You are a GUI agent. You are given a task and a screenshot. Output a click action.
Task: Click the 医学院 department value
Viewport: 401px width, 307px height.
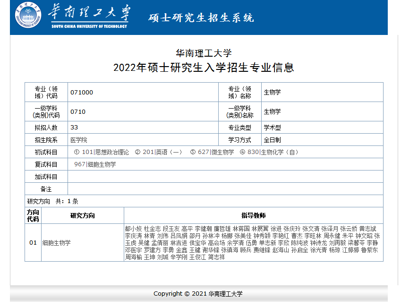(79, 140)
